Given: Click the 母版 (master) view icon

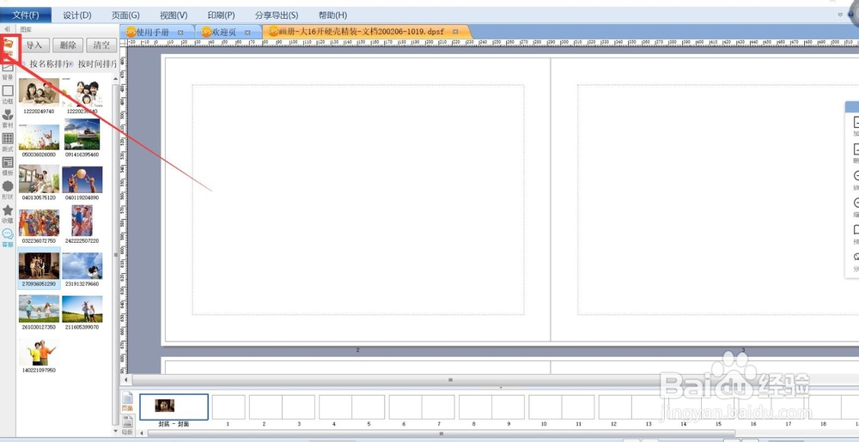Looking at the screenshot, I should 127,426.
